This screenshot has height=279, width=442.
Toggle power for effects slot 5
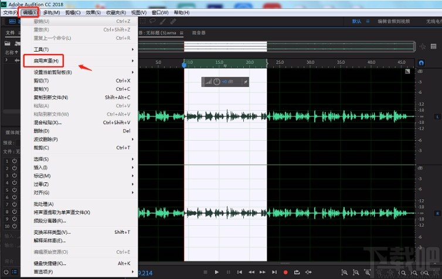click(15, 190)
